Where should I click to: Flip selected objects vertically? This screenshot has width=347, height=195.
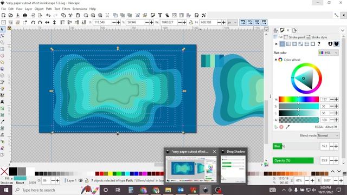pos(54,22)
